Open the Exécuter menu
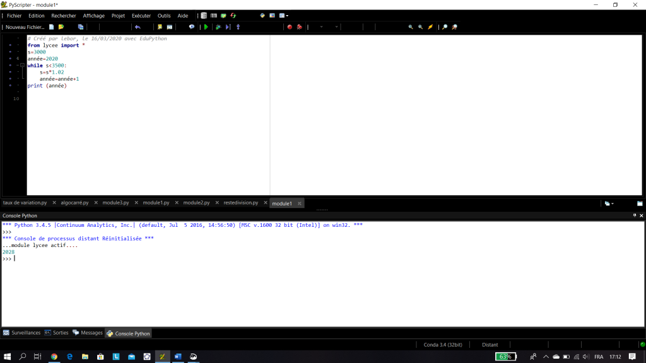Image resolution: width=646 pixels, height=363 pixels. coord(141,16)
